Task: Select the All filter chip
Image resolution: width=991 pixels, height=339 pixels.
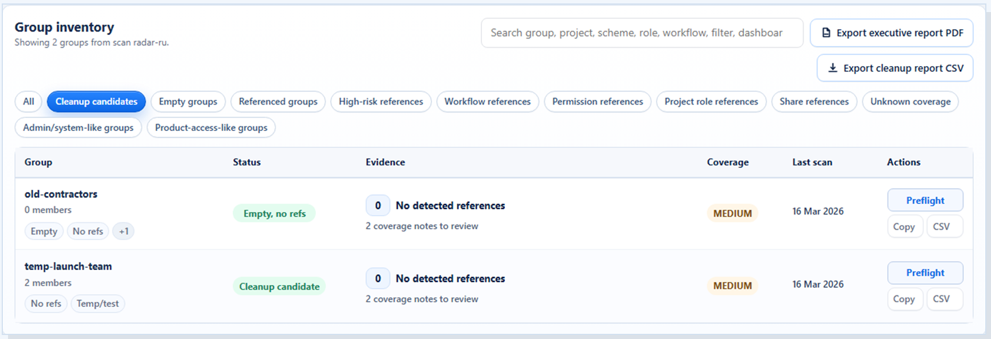Action: click(28, 102)
